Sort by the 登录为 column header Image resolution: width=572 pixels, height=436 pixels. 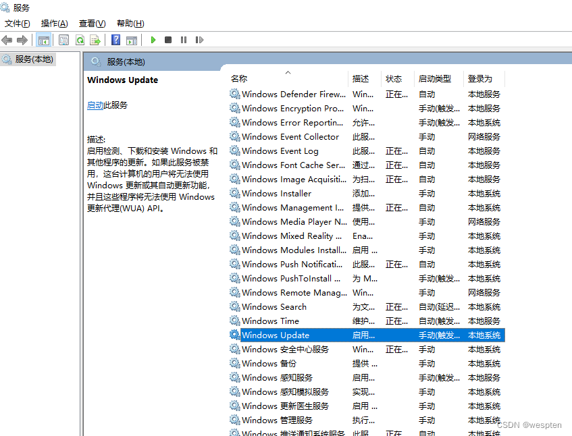click(x=480, y=78)
